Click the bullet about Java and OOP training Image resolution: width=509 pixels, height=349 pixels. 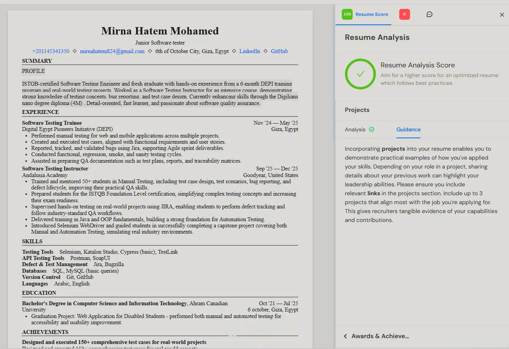click(148, 219)
